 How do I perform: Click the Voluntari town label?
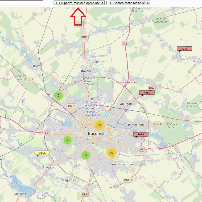pyautogui.click(x=126, y=104)
